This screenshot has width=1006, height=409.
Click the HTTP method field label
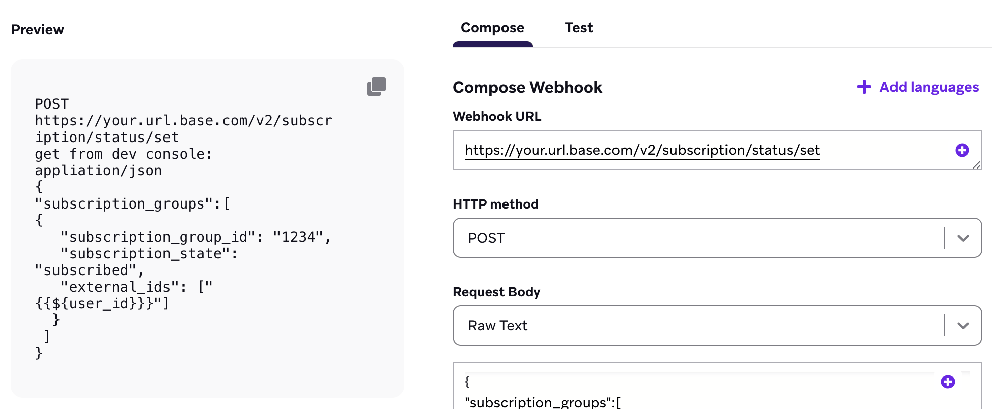[x=495, y=204]
